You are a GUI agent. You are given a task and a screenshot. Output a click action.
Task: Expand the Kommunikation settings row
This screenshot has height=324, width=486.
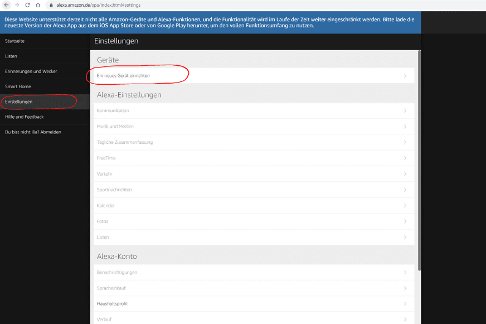coord(251,110)
